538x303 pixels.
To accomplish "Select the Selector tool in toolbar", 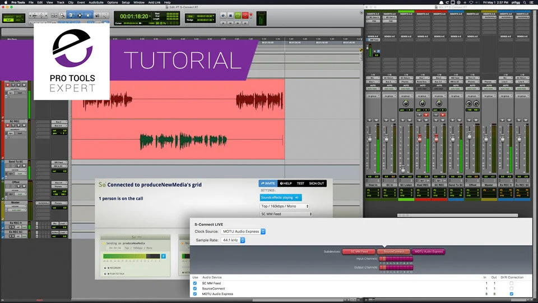I will (x=80, y=16).
